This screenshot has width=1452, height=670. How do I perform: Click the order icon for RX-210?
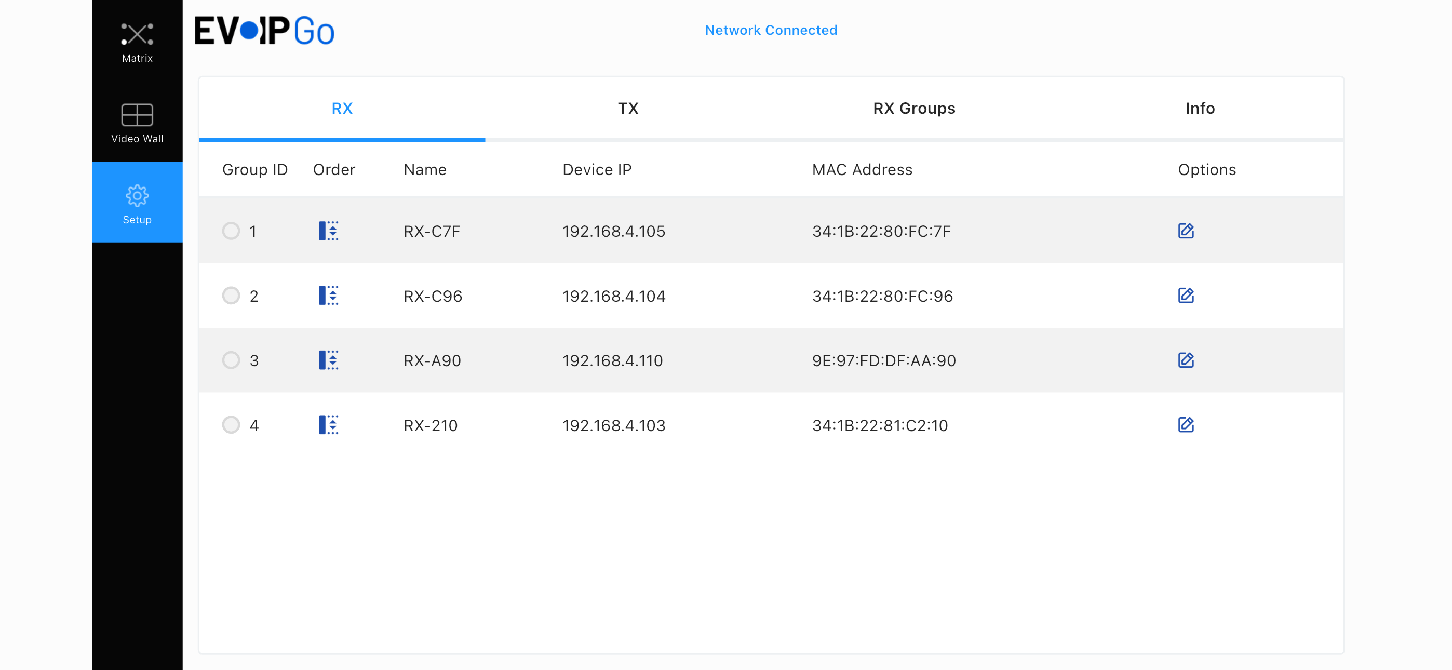tap(329, 425)
